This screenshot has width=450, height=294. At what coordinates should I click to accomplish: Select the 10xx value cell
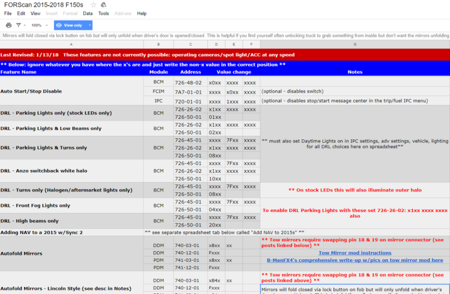(216, 179)
